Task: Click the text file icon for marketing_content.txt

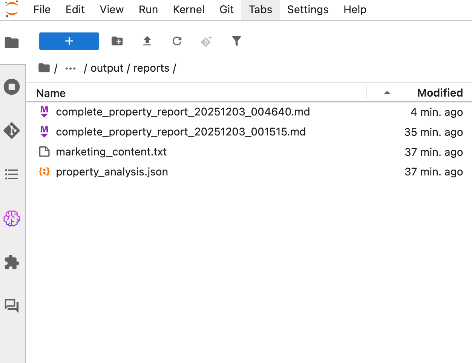Action: click(x=44, y=152)
